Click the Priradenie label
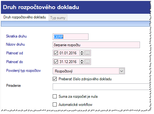 [13, 86]
